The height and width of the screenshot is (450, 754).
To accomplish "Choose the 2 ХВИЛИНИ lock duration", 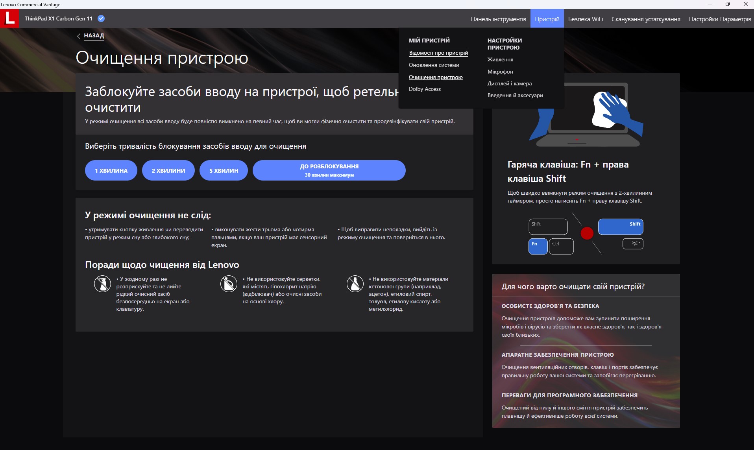I will coord(168,170).
